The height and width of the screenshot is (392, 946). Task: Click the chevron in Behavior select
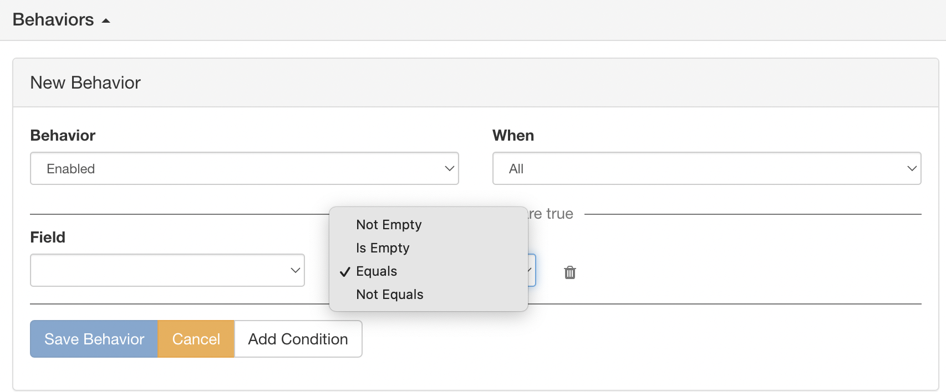[449, 168]
